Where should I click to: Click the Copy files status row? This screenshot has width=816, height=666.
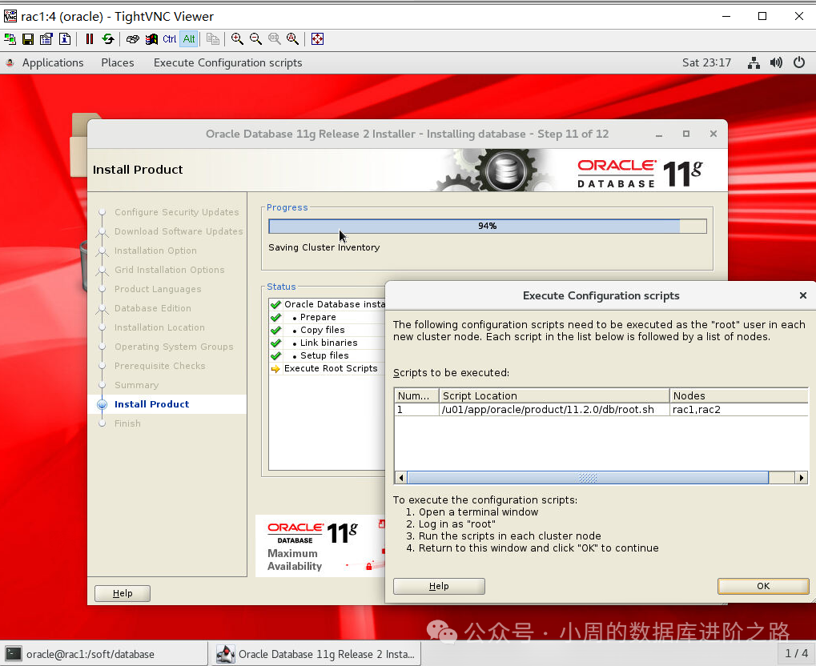click(327, 330)
